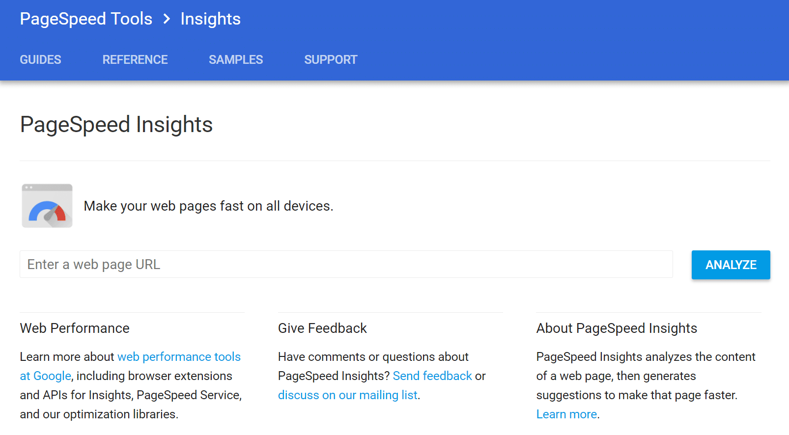
Task: Click the Learn more link
Action: coord(566,414)
